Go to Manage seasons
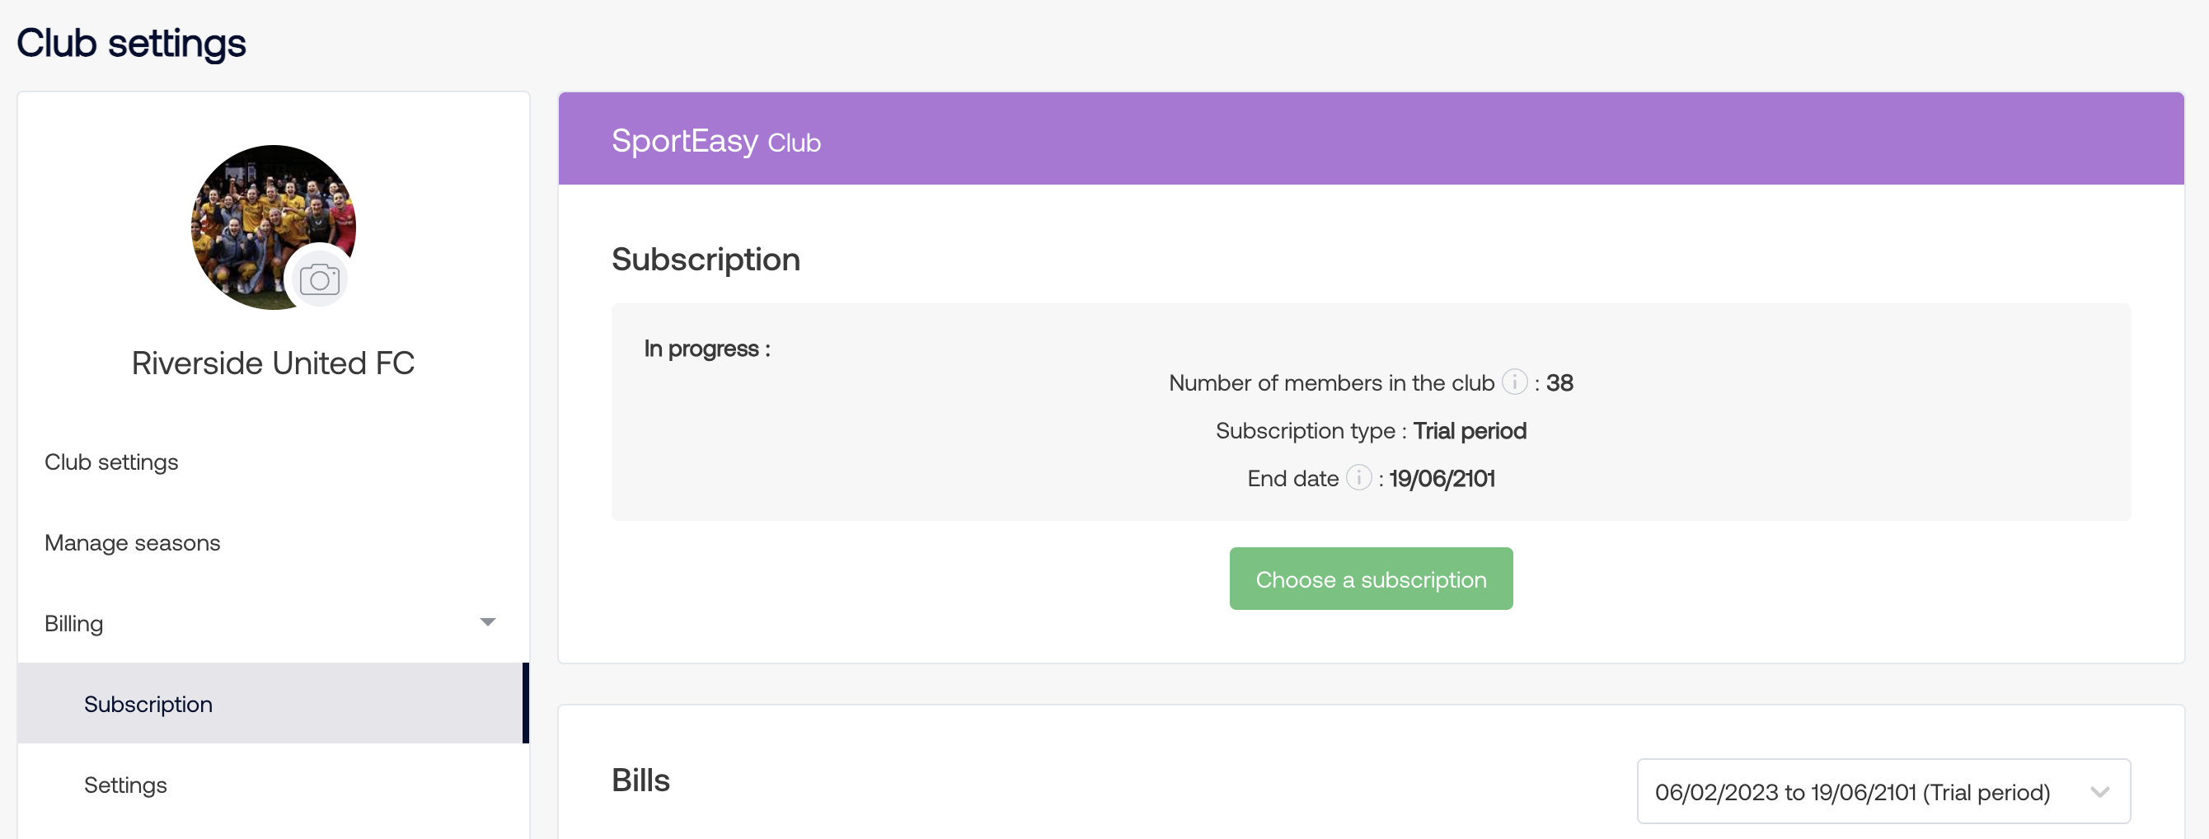The height and width of the screenshot is (839, 2209). [132, 542]
